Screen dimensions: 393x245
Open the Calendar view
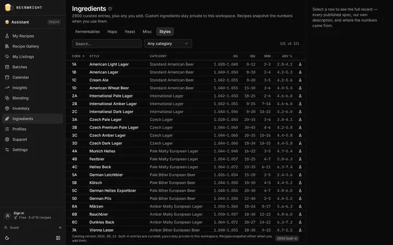coord(33,77)
